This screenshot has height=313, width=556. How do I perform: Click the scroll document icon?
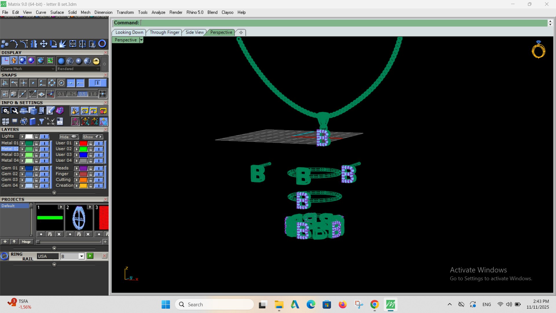click(x=41, y=111)
